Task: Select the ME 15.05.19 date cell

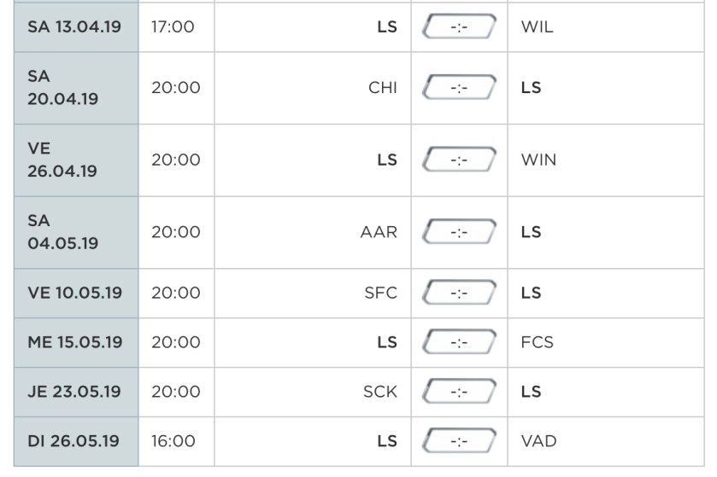Action: coord(74,342)
